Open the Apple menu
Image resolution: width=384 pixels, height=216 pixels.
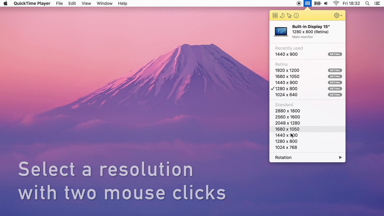pyautogui.click(x=5, y=3)
